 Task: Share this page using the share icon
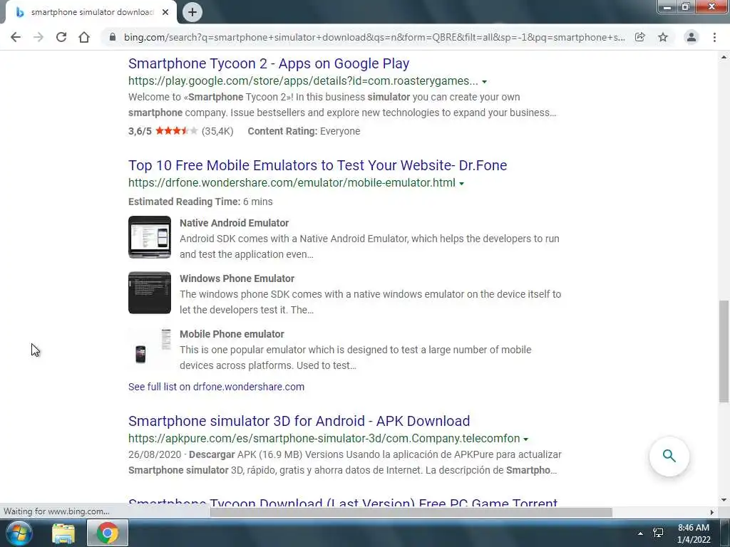click(x=640, y=37)
